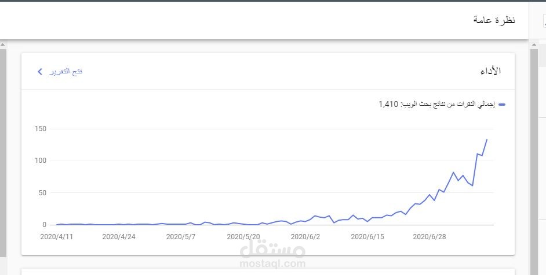
Task: Select the 2020/4/24 date on the chart axis
Action: [x=119, y=237]
